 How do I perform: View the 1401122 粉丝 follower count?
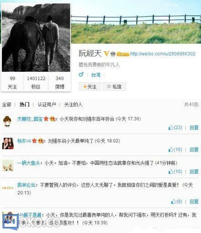[36, 82]
